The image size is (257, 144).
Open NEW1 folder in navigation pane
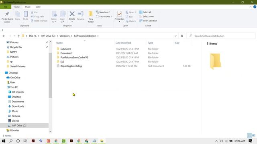[13, 52]
